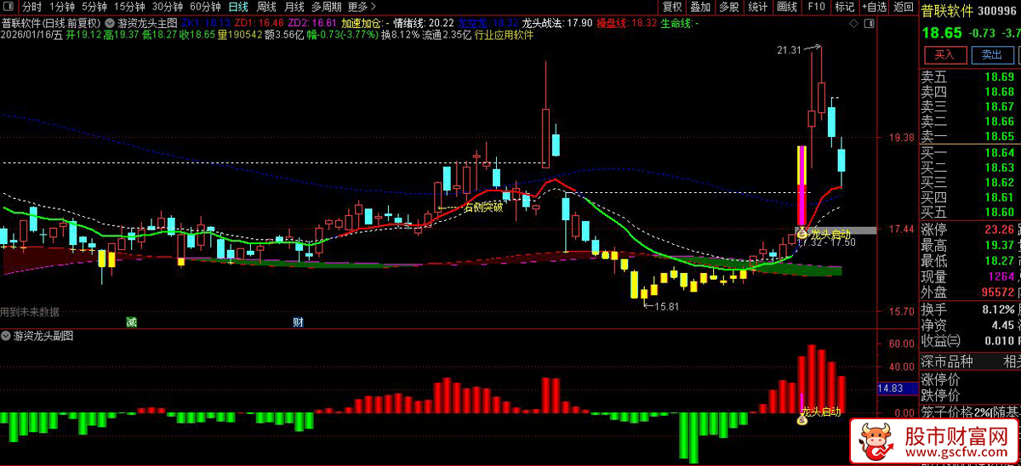Click the 卖二 price 18.66
Viewport: 1021px width, 466px height.
click(1000, 122)
